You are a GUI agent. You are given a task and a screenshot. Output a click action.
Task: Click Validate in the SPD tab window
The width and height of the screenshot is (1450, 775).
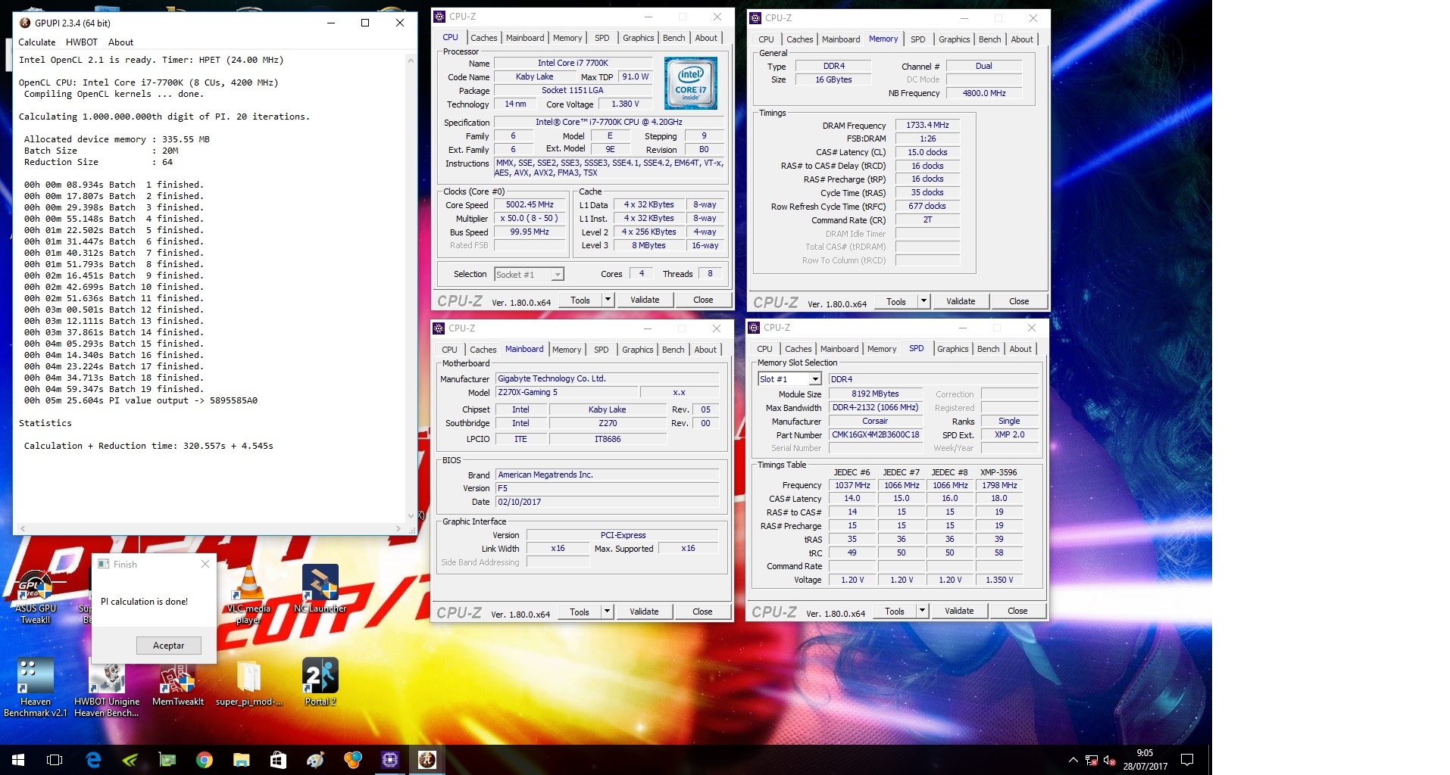pos(959,611)
